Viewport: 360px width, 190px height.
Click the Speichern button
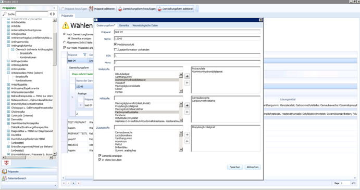coord(235,167)
